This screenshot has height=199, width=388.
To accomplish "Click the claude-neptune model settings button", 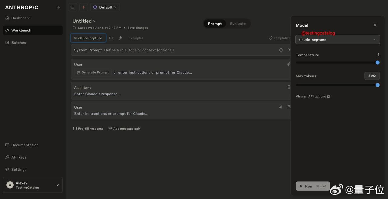I will pyautogui.click(x=88, y=38).
